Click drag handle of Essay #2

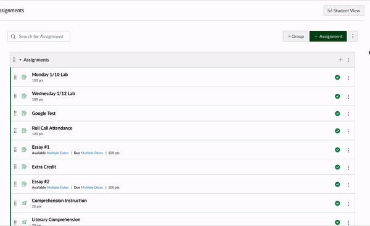coord(15,184)
